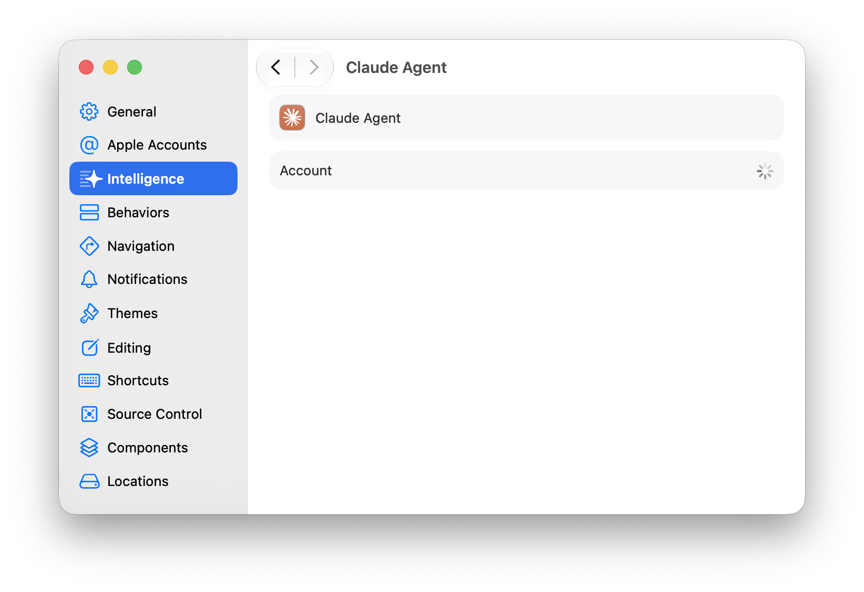Click the Source Control icon
Image resolution: width=864 pixels, height=592 pixels.
coord(89,414)
